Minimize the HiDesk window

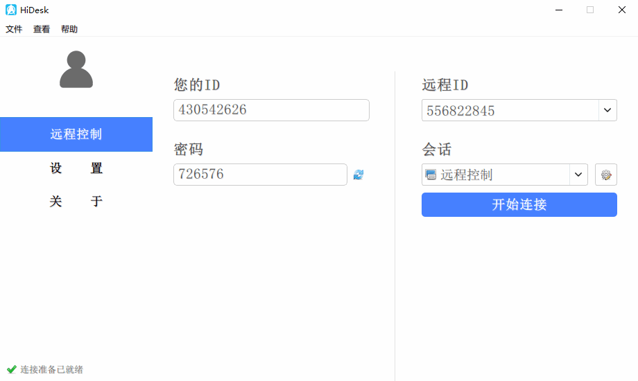click(x=558, y=10)
